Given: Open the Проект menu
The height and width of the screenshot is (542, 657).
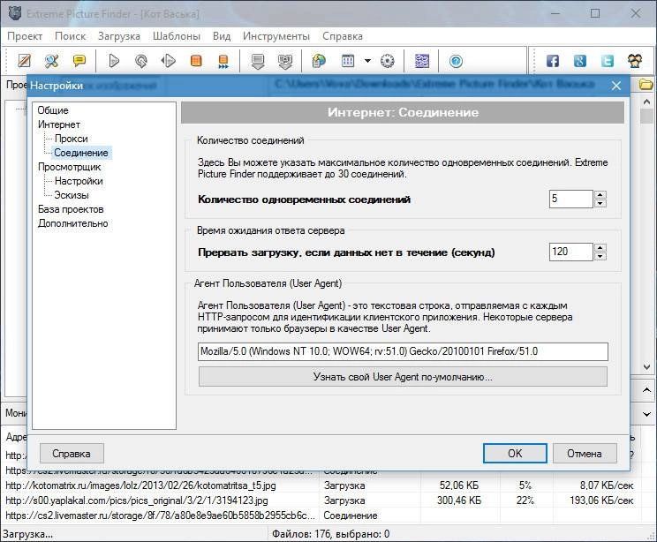Looking at the screenshot, I should point(25,36).
